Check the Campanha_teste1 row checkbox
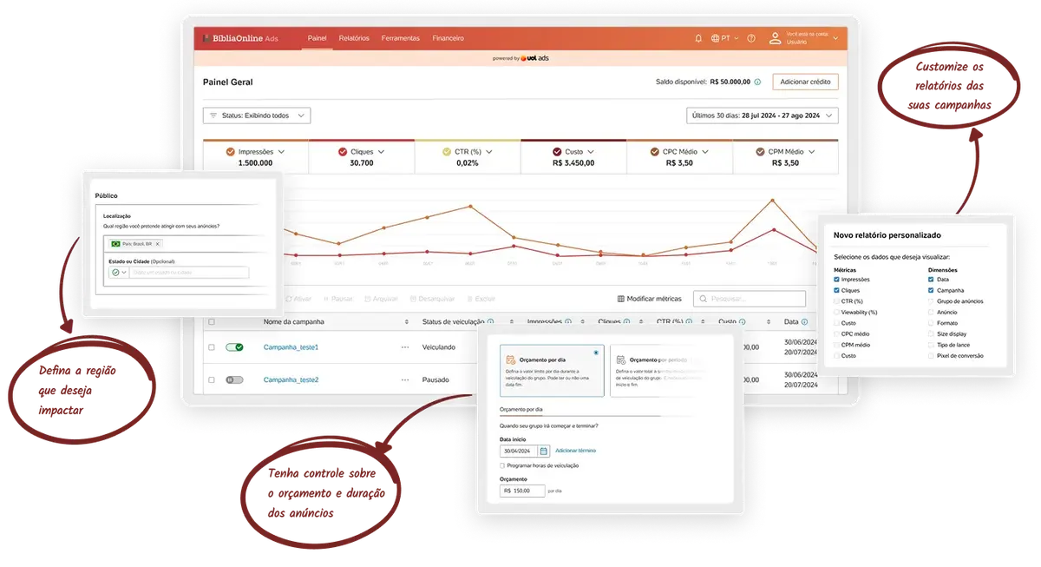Image resolution: width=1041 pixels, height=567 pixels. (x=211, y=347)
